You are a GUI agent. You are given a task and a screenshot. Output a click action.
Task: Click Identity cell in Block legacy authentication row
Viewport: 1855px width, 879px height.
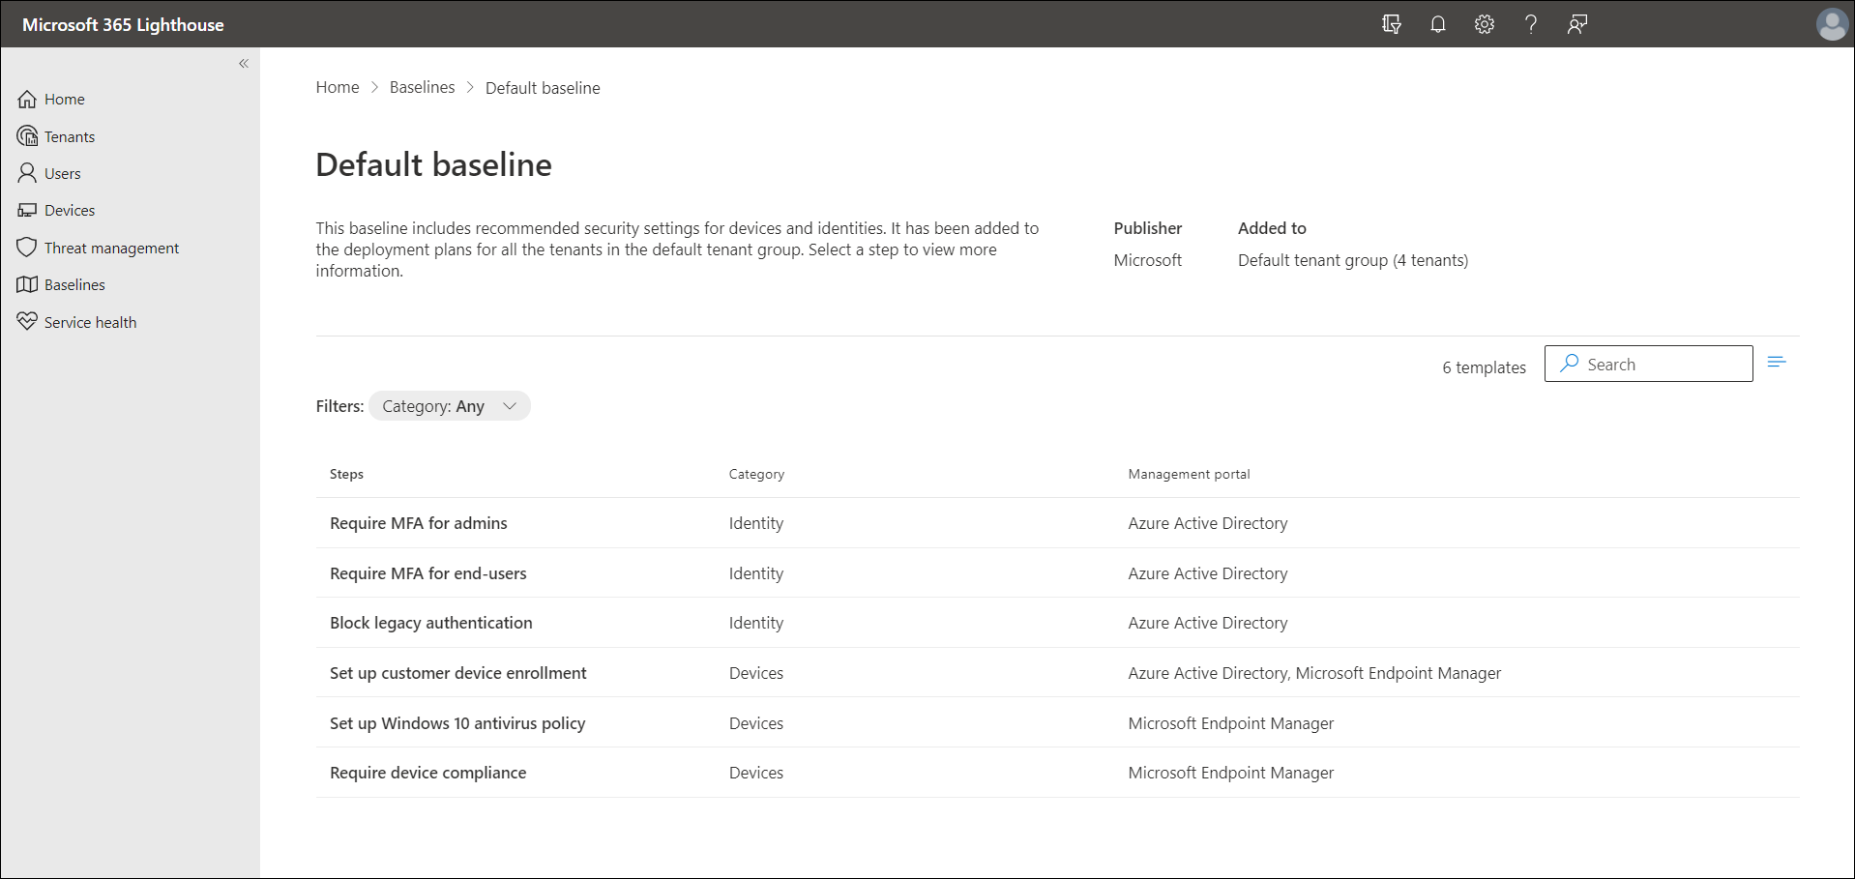[756, 623]
